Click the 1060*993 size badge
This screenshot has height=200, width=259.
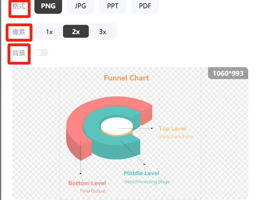(x=228, y=73)
